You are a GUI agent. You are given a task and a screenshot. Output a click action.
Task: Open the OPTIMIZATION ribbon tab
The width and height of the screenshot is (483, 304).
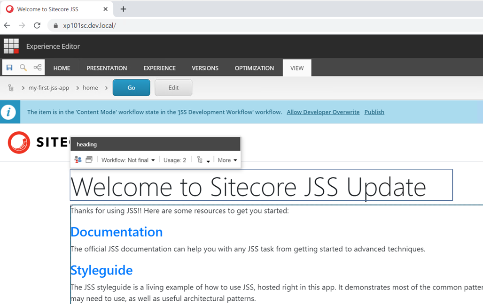(254, 68)
